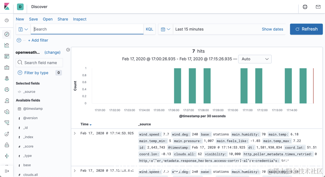Viewport: 325px width, 177px height.
Task: Click the _source column header
Action: [145, 124]
